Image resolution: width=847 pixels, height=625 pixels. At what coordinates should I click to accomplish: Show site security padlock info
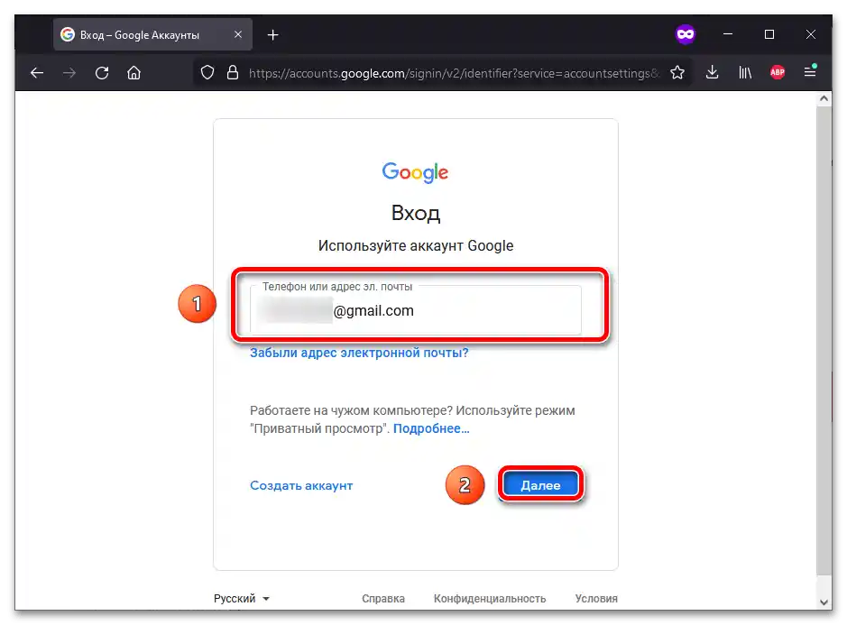[x=233, y=72]
